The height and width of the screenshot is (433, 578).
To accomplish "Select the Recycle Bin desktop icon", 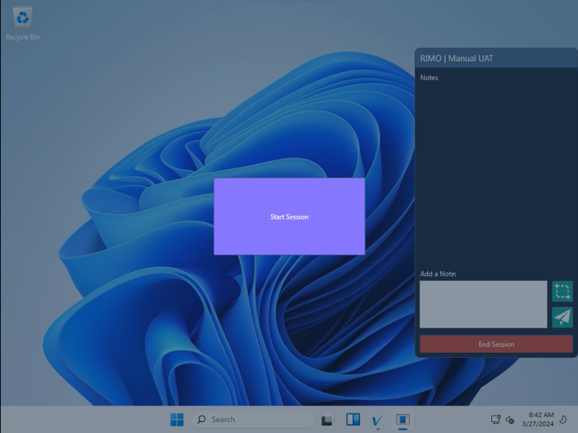I will (x=22, y=23).
